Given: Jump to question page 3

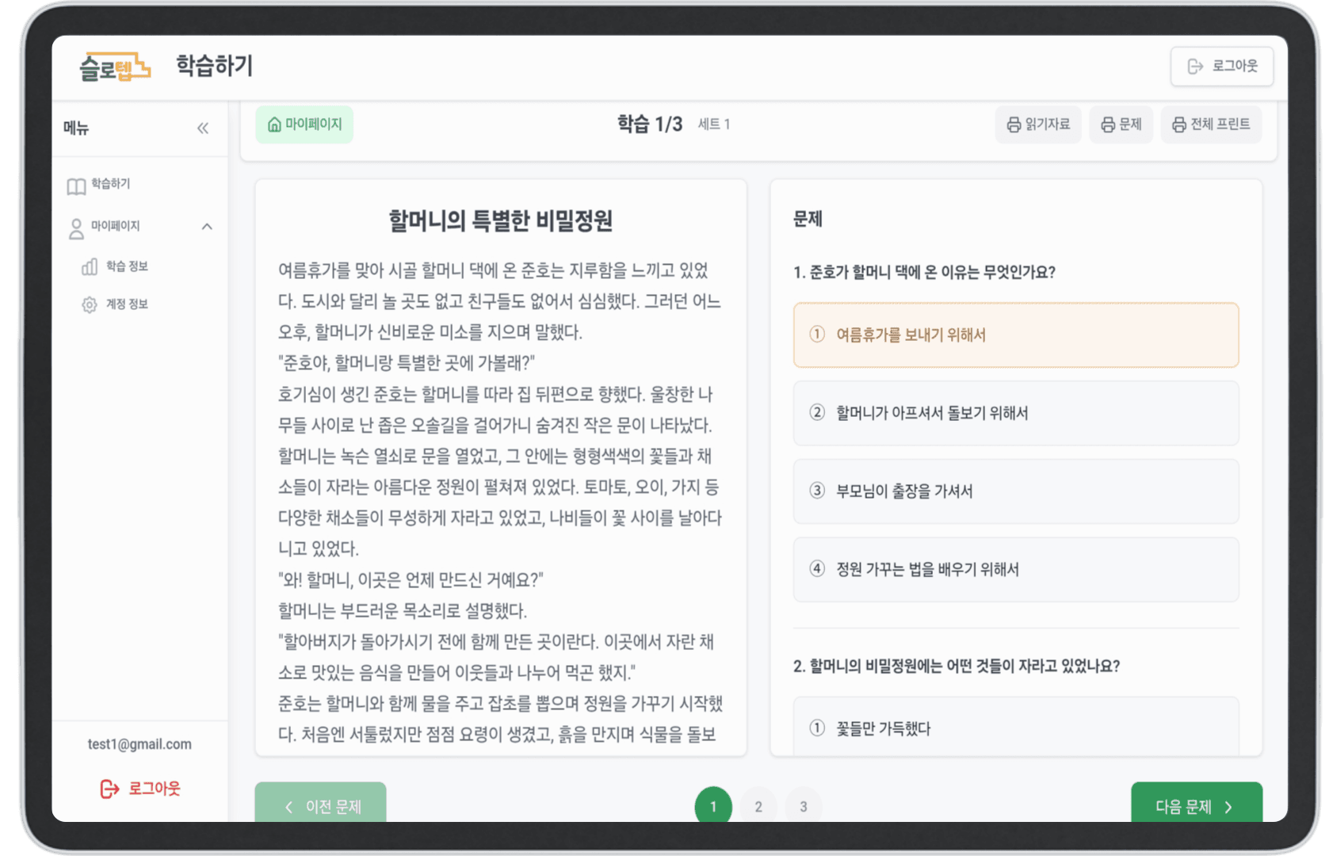Looking at the screenshot, I should 803,806.
